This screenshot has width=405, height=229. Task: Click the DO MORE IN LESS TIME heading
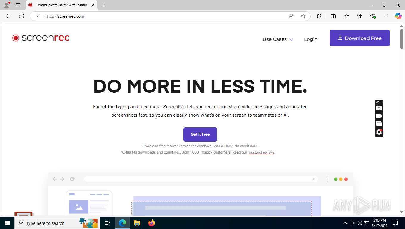[200, 86]
